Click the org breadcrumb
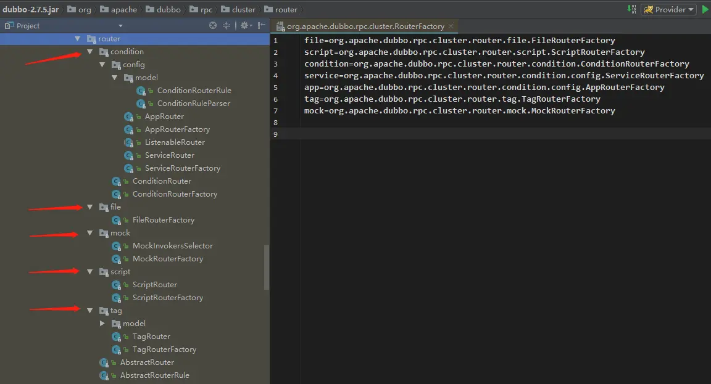Viewport: 711px width, 384px height. 80,9
